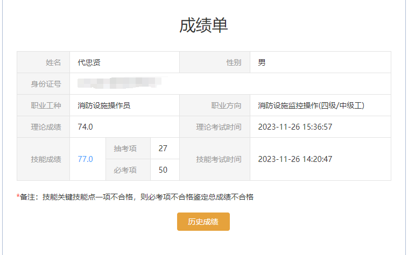Click the 历史成绩 button
The width and height of the screenshot is (408, 255).
click(203, 222)
